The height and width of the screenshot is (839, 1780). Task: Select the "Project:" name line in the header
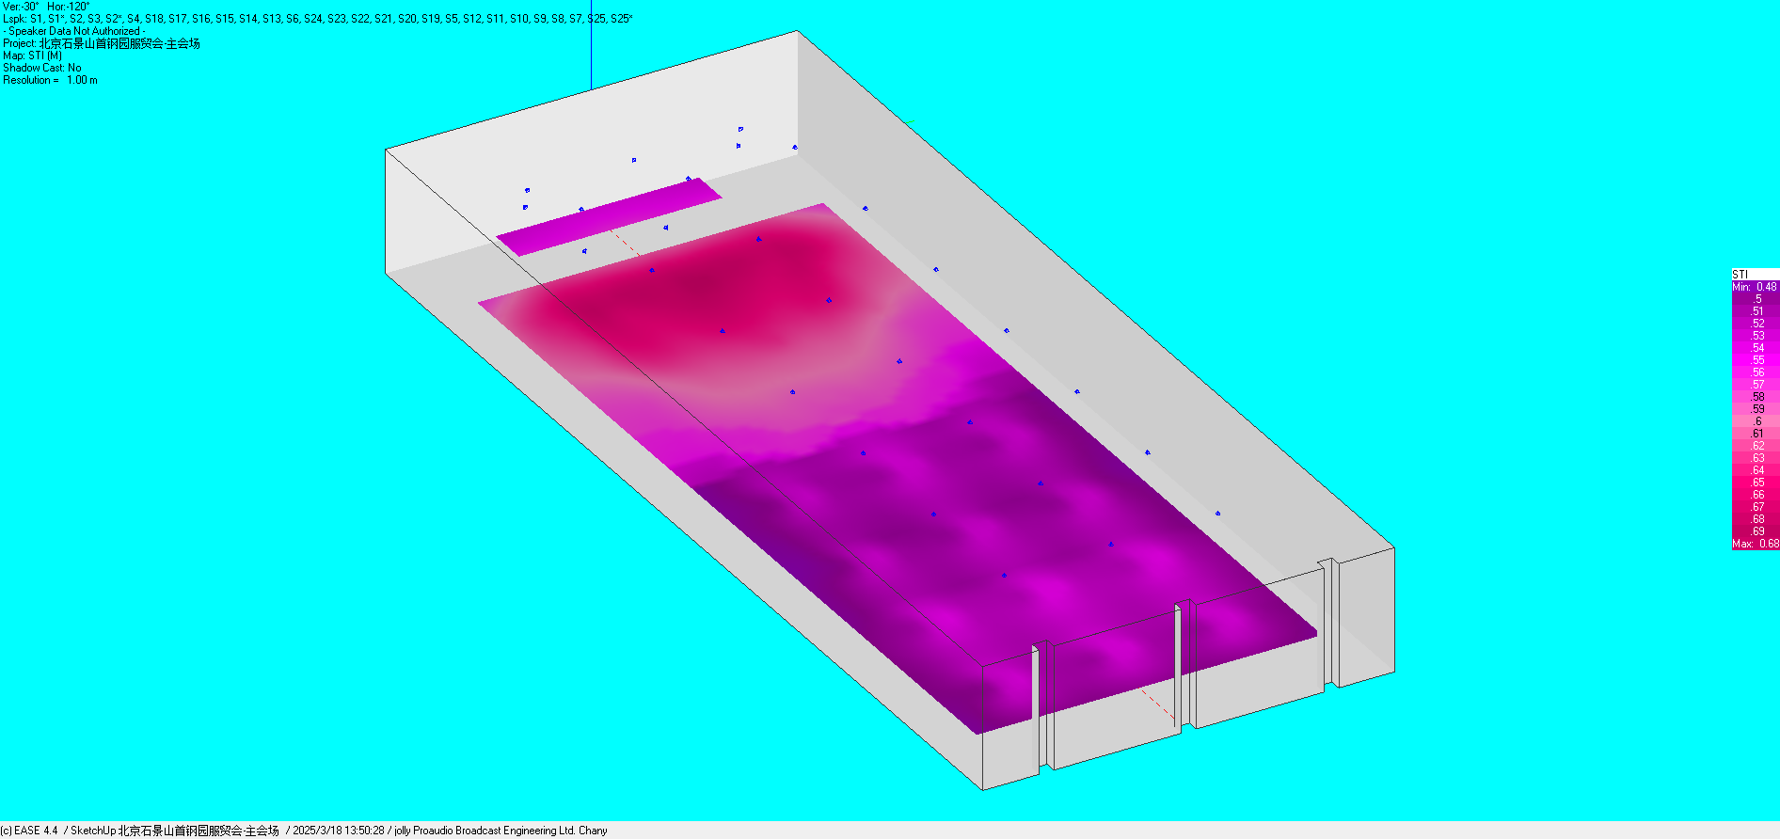point(102,43)
